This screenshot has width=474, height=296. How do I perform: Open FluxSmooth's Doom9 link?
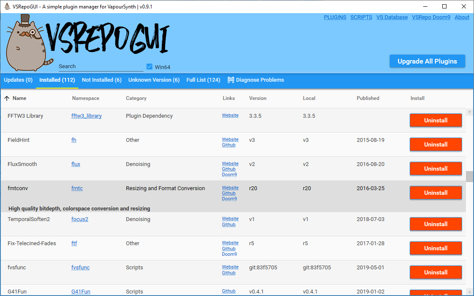coord(229,175)
